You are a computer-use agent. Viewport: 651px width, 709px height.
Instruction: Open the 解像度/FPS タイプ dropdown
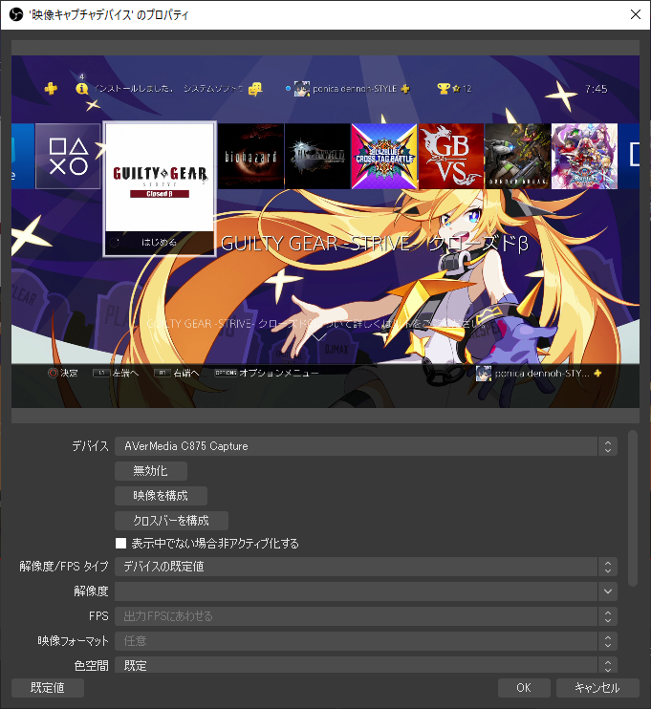coord(366,567)
